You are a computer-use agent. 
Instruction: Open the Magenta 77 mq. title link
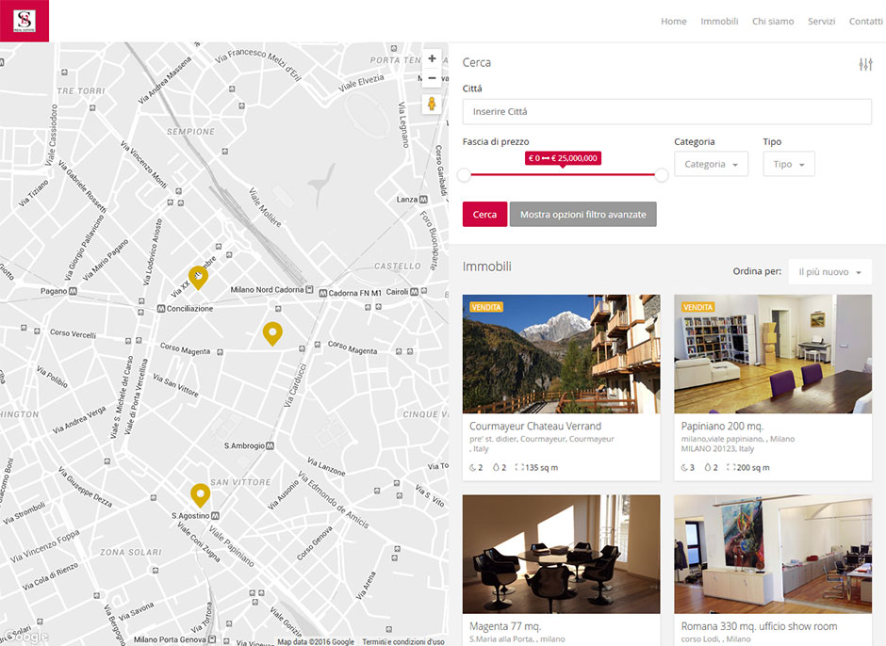pyautogui.click(x=505, y=625)
